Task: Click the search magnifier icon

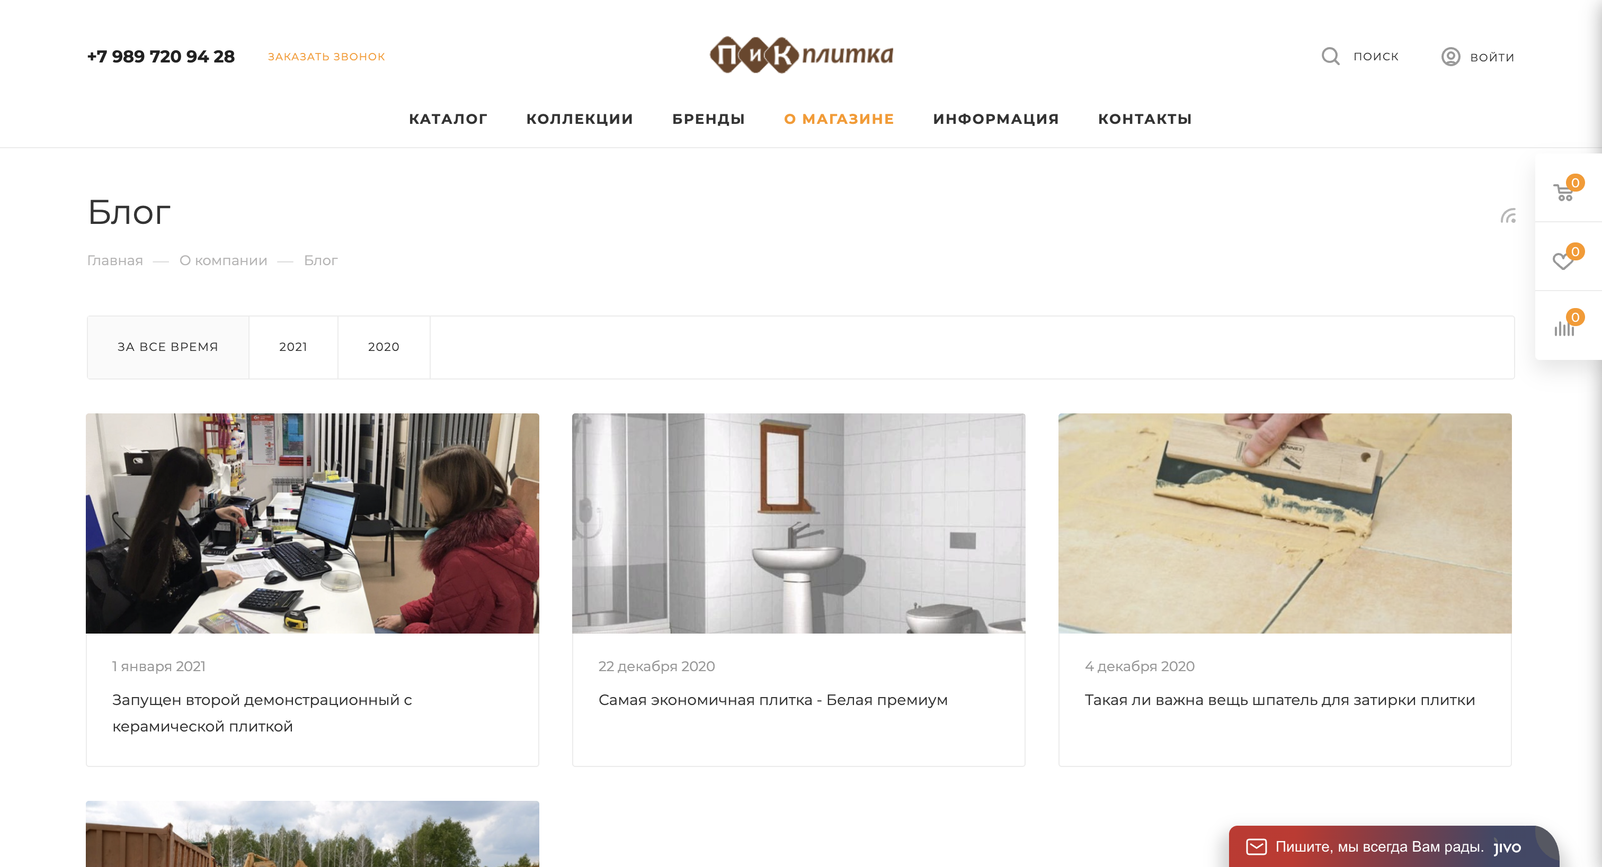Action: [x=1330, y=57]
